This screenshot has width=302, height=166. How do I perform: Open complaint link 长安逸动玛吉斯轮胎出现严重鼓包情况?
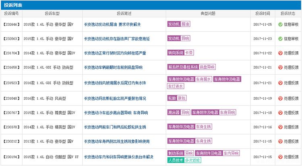click(x=115, y=99)
